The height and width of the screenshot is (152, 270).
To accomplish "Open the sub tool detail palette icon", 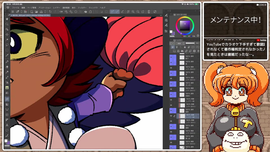I will tap(166, 20).
